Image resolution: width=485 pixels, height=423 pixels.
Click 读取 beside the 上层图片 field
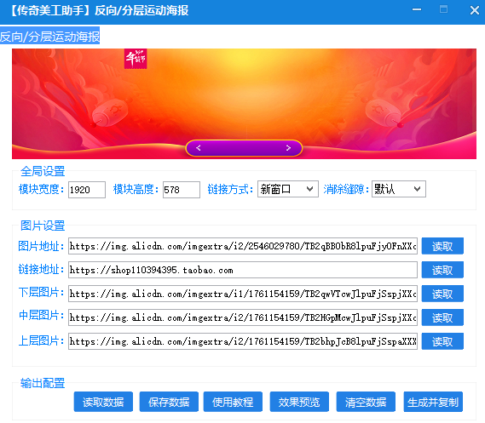(442, 341)
